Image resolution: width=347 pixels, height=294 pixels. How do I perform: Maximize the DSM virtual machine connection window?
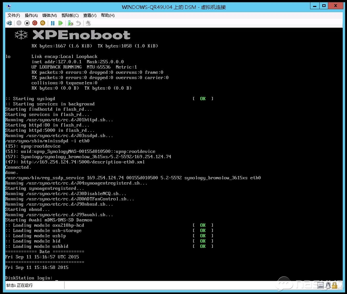324,6
